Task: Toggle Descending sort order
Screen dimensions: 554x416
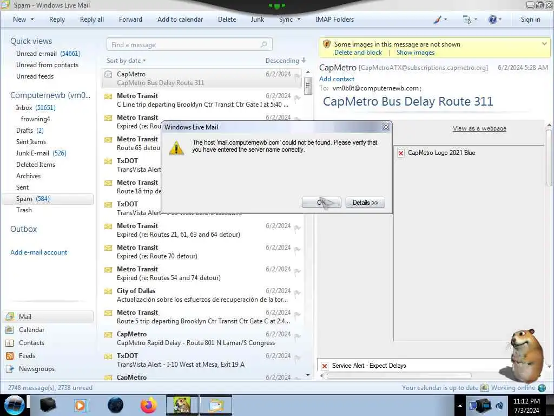Action: (x=286, y=61)
